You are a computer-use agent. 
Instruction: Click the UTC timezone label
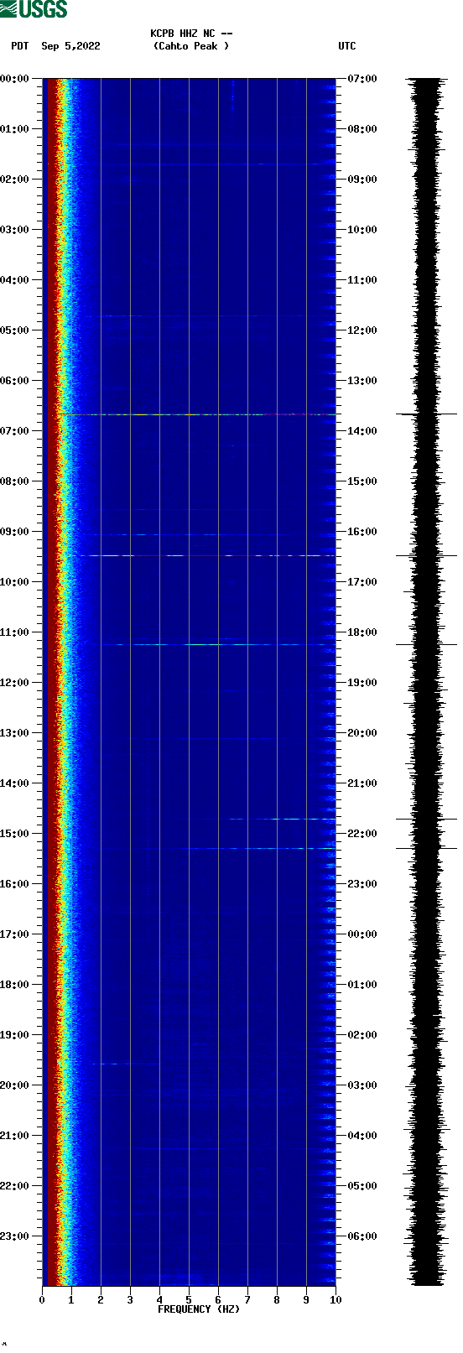pyautogui.click(x=347, y=46)
